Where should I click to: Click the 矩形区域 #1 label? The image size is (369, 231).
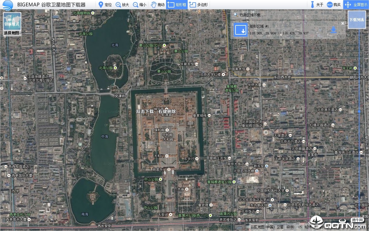point(259,26)
